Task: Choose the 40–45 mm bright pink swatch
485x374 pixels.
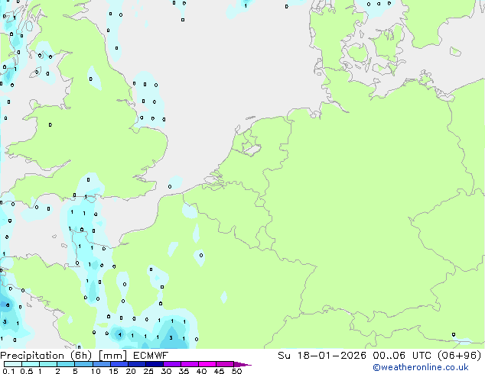Action: 207,364
